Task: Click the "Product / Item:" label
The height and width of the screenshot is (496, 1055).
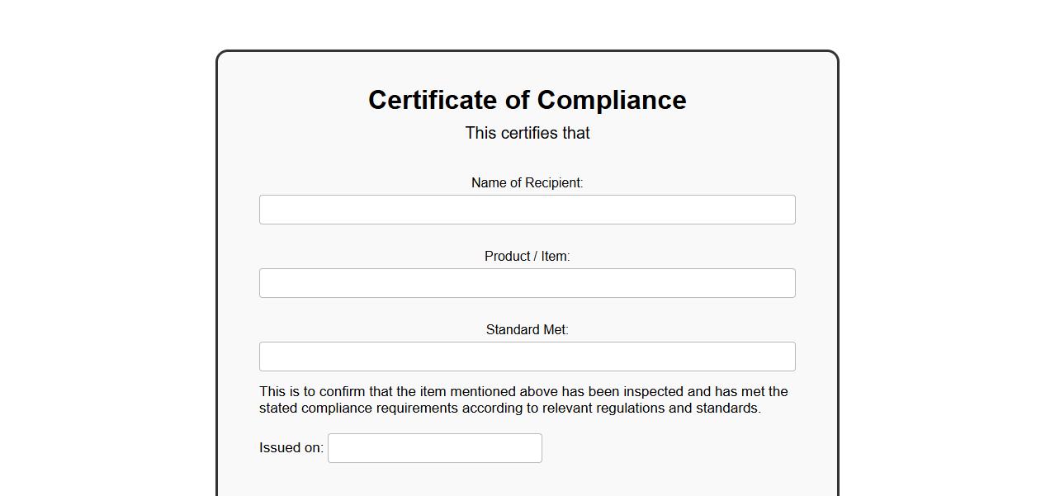Action: pyautogui.click(x=527, y=256)
